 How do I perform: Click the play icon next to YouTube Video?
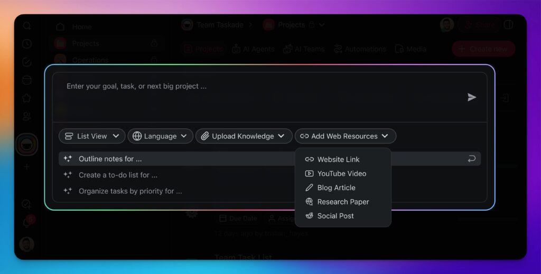(x=309, y=173)
